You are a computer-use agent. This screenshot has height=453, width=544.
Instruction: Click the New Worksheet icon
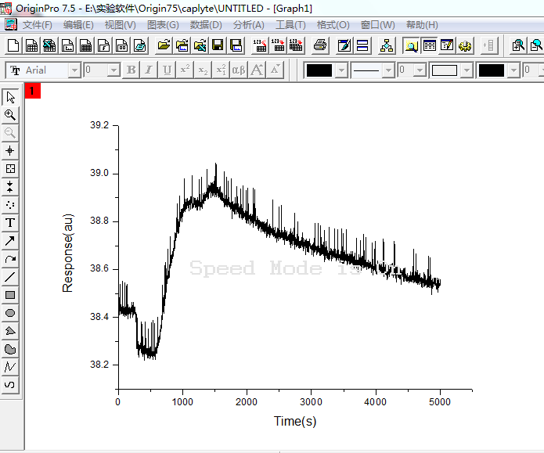coord(31,45)
